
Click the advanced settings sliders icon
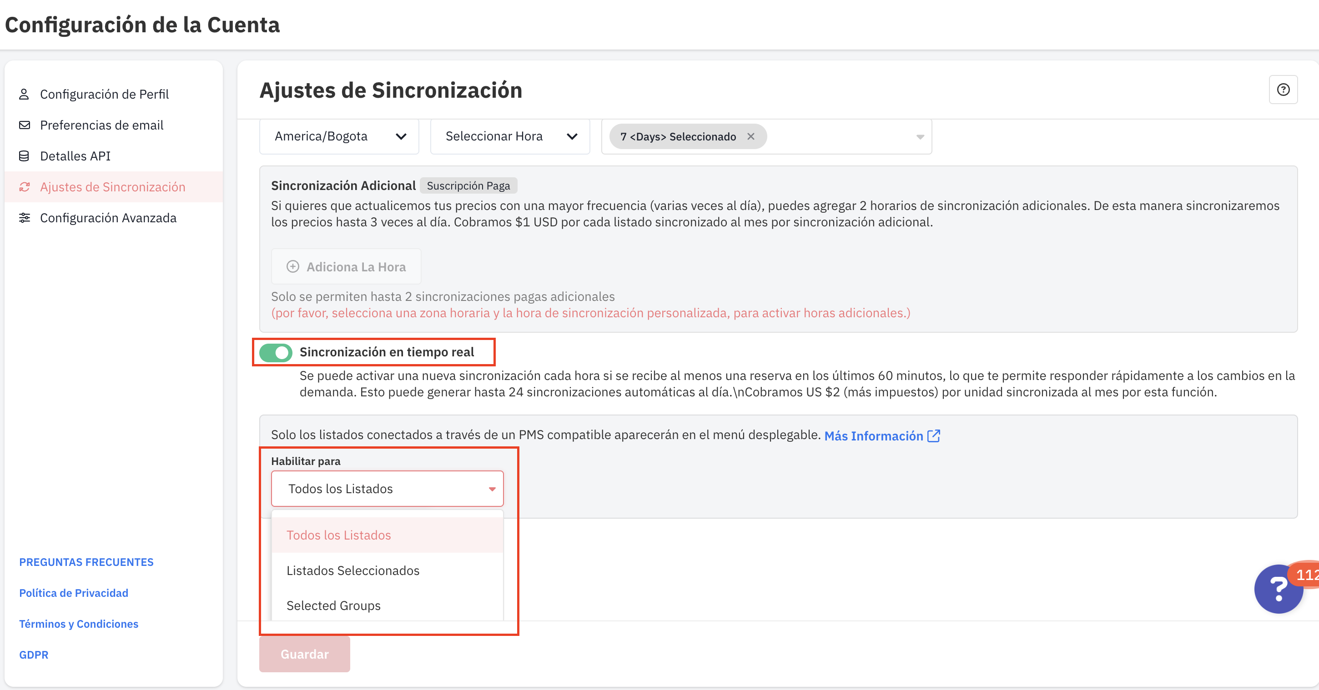(x=24, y=218)
